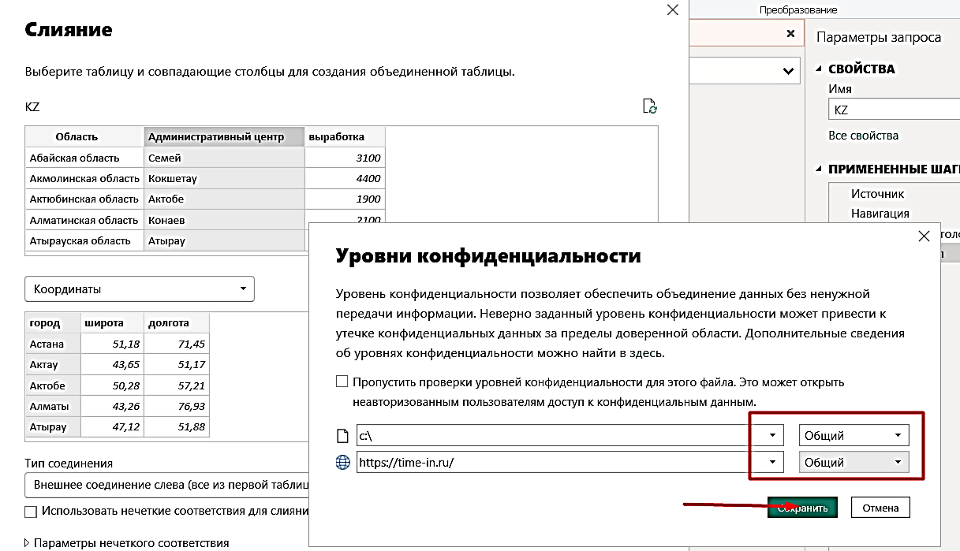This screenshot has width=960, height=551.
Task: Open privacy level dropdown for time-in.ru
Action: pos(854,463)
